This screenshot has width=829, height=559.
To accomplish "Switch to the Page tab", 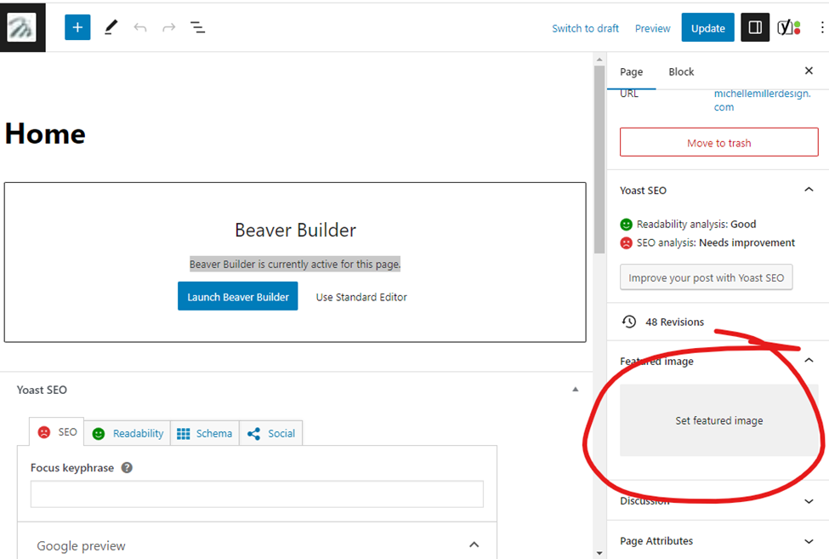I will 631,72.
